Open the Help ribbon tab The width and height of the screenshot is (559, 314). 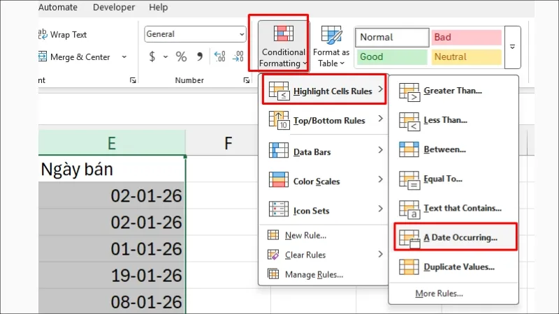(159, 8)
